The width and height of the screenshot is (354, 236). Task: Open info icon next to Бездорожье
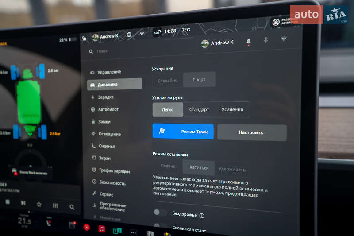(202, 216)
